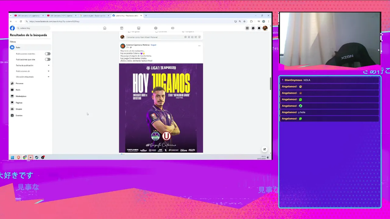The image size is (390, 219).
Task: Click Seguir next to Cutervo Cajamarca Noticias
Action: [x=154, y=45]
